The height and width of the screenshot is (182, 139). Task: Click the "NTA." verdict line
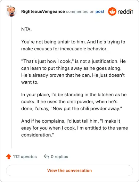26,29
